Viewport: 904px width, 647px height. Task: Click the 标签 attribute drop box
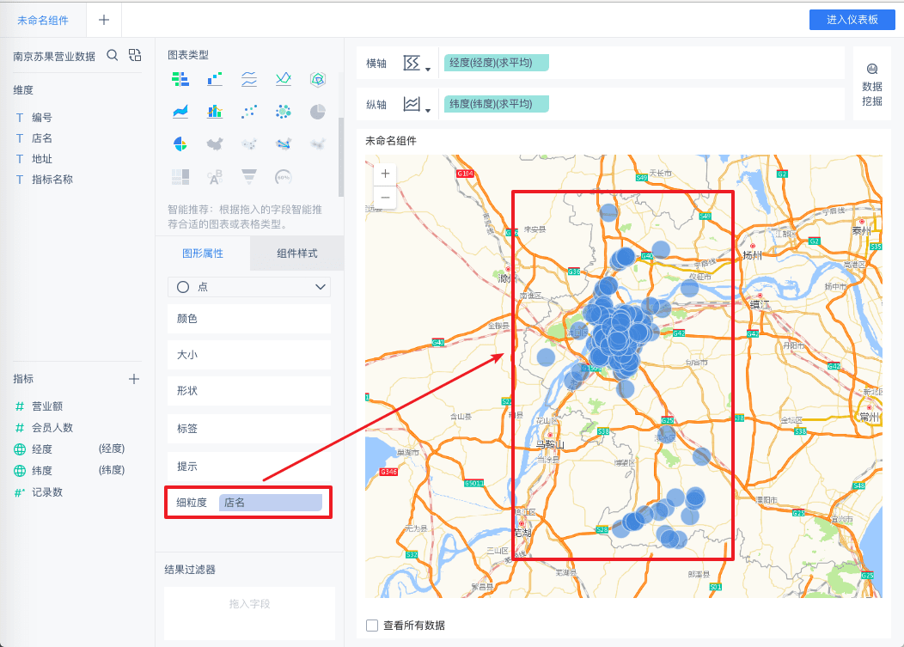pyautogui.click(x=249, y=429)
